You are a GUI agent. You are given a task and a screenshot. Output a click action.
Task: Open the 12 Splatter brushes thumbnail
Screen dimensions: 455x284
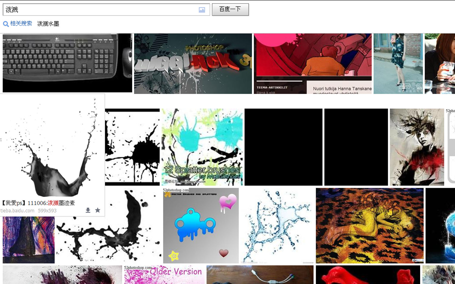(202, 147)
